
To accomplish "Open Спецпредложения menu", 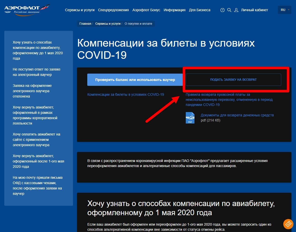I will (114, 10).
